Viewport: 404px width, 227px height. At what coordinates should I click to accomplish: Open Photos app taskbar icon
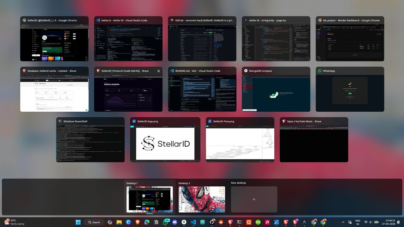277,222
